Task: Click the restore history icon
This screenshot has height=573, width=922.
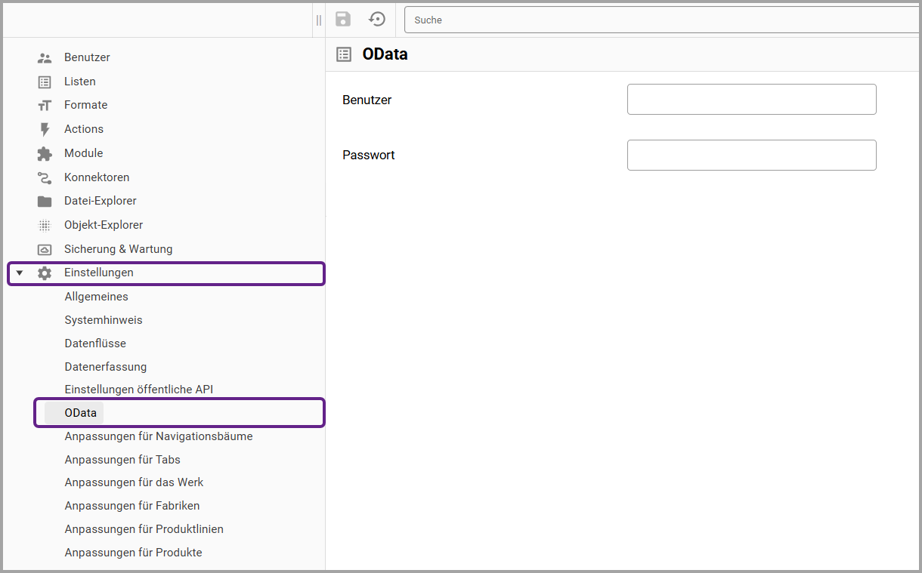Action: coord(376,20)
